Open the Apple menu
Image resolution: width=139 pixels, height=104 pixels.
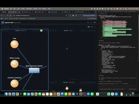[2, 9]
